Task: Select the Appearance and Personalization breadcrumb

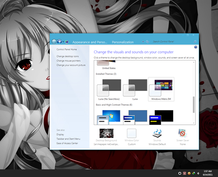Action: pos(90,42)
